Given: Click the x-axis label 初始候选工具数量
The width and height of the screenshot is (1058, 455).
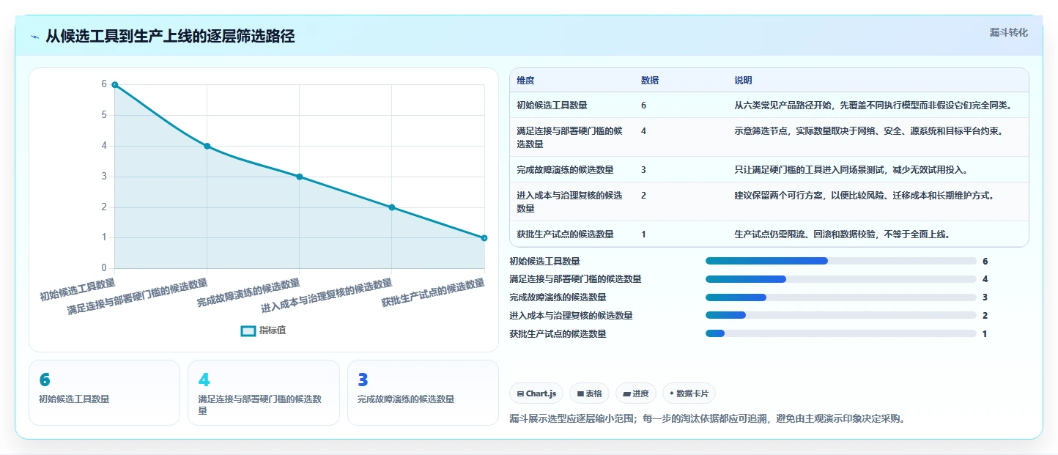Looking at the screenshot, I should pos(78,289).
